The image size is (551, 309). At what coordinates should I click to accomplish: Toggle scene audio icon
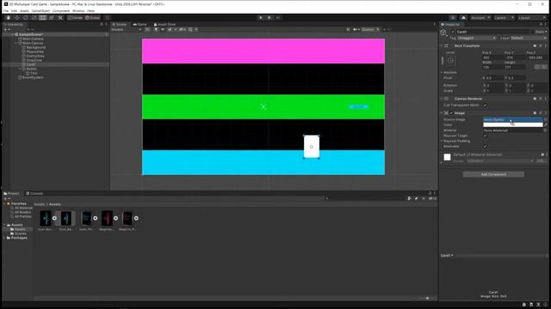163,29
